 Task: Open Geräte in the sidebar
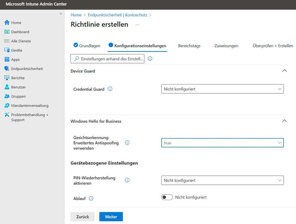(x=16, y=50)
